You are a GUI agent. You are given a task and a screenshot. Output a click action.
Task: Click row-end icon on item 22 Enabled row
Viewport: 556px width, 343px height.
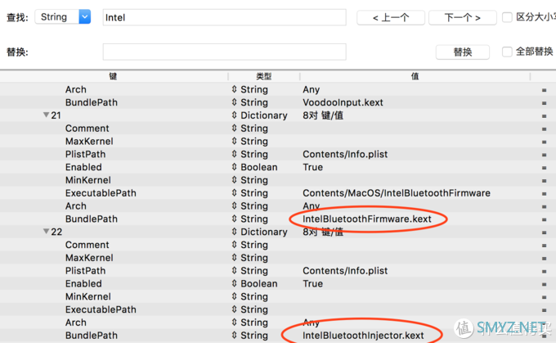click(544, 284)
